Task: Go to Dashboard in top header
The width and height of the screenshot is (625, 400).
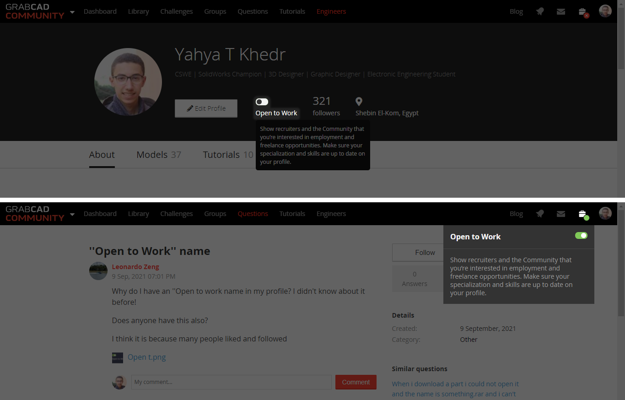Action: coord(100,11)
